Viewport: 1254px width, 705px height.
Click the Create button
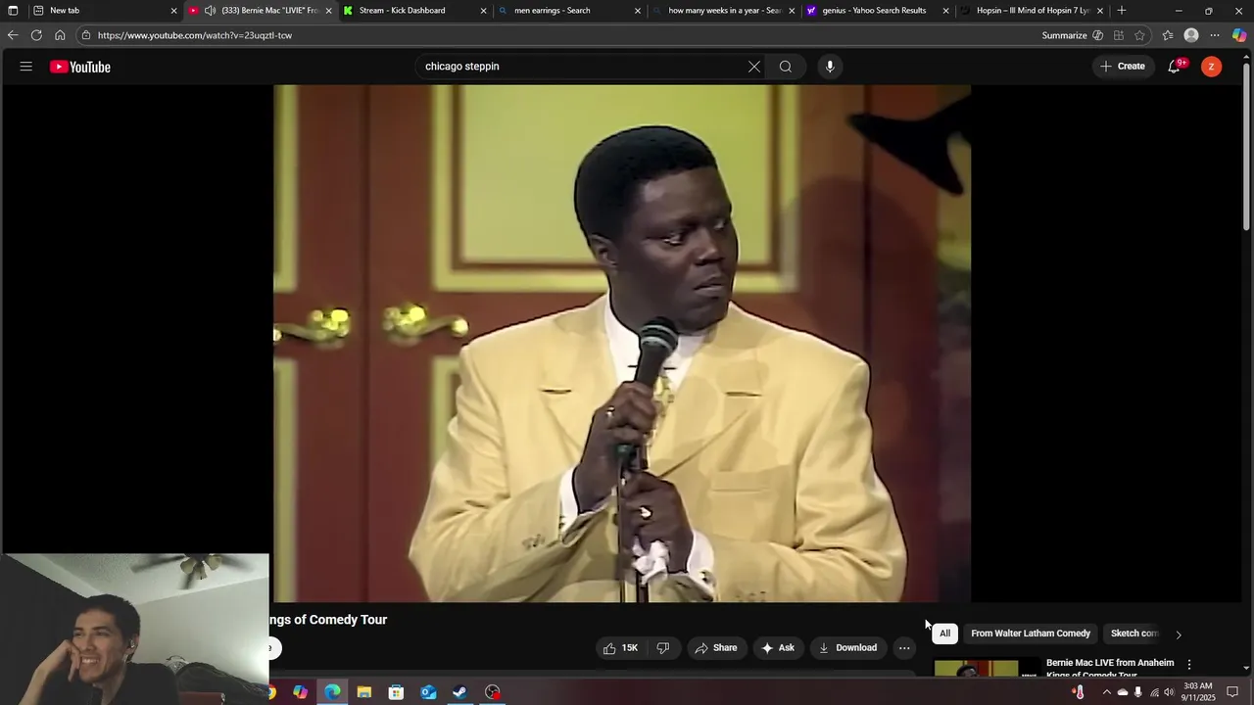[1123, 67]
